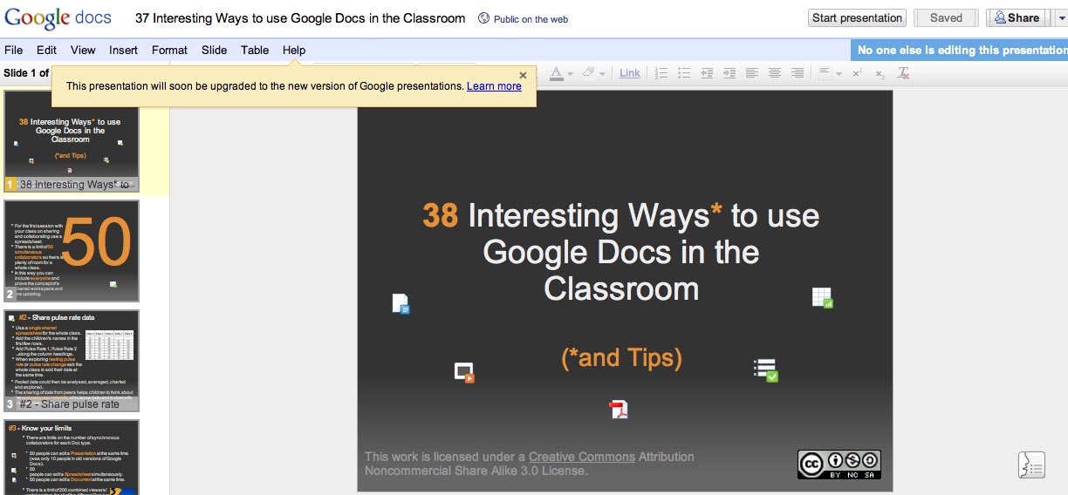Apply numbered list formatting
This screenshot has height=495, width=1068.
661,73
